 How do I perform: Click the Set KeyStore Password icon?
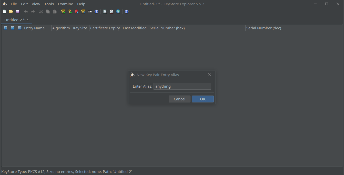[90, 11]
